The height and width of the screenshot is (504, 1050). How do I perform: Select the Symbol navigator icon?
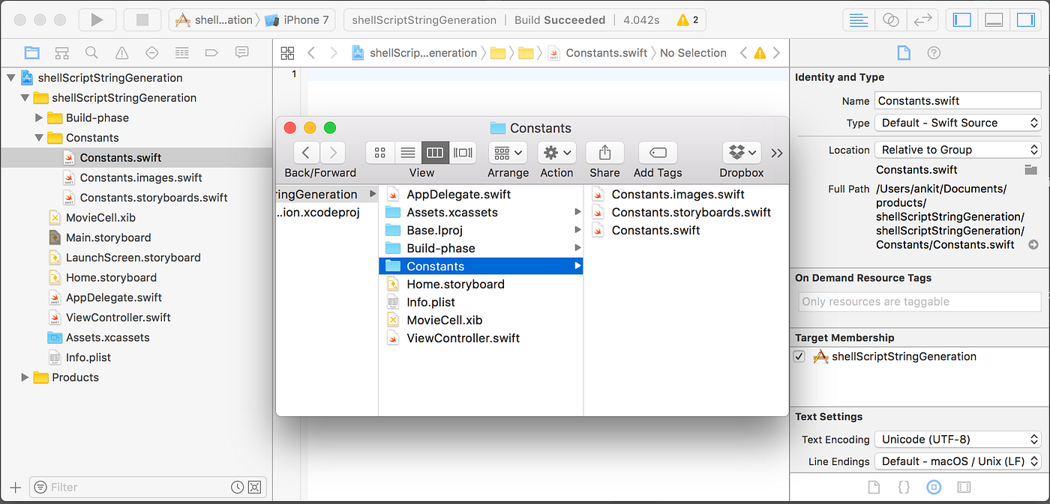coord(61,52)
